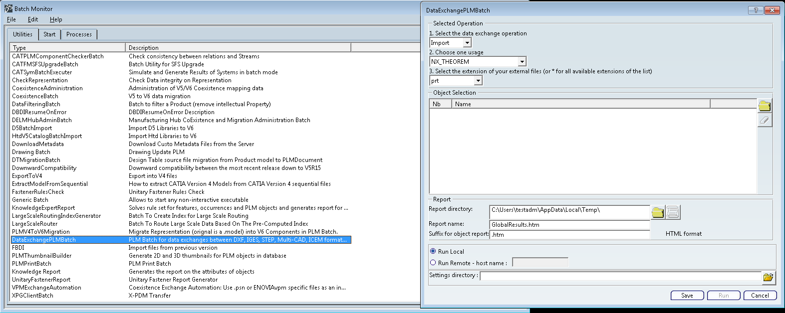
Task: Click the Save button
Action: tap(687, 296)
